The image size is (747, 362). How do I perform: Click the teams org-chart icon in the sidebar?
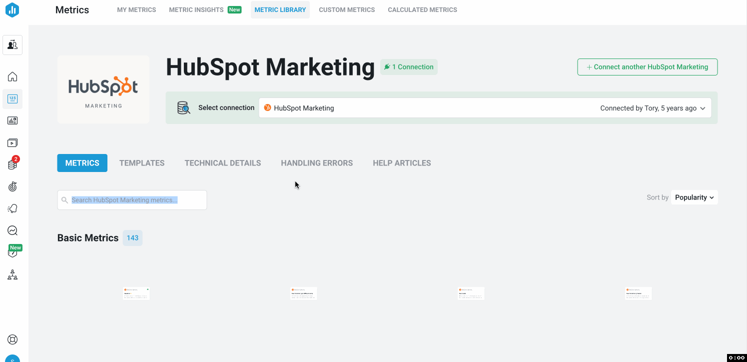pos(12,274)
